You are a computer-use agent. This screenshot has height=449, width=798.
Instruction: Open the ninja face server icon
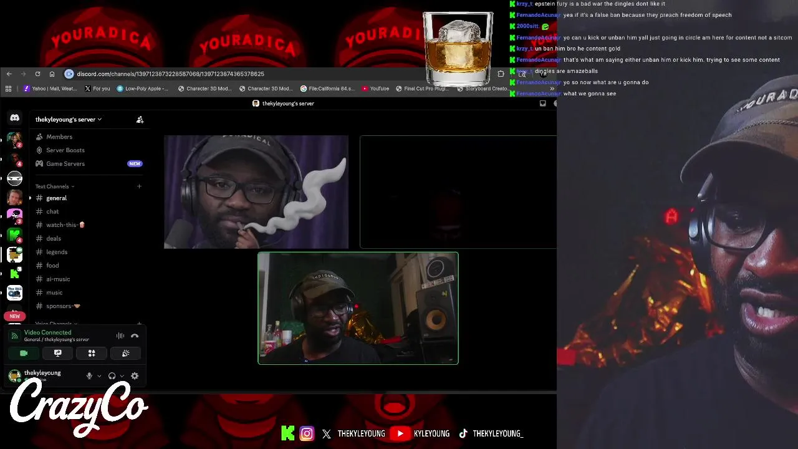(x=14, y=178)
